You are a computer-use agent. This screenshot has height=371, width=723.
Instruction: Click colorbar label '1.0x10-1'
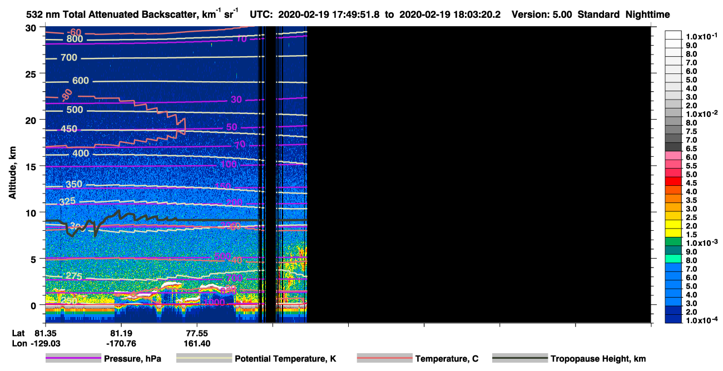pyautogui.click(x=701, y=37)
